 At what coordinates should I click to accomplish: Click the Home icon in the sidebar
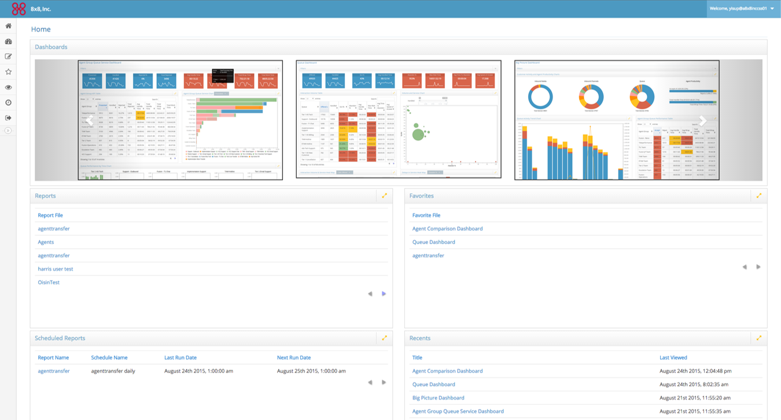pyautogui.click(x=8, y=25)
